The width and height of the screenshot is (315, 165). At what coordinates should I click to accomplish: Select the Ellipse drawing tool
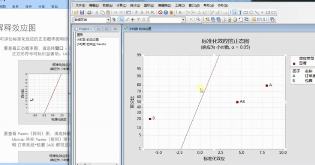click(x=251, y=12)
